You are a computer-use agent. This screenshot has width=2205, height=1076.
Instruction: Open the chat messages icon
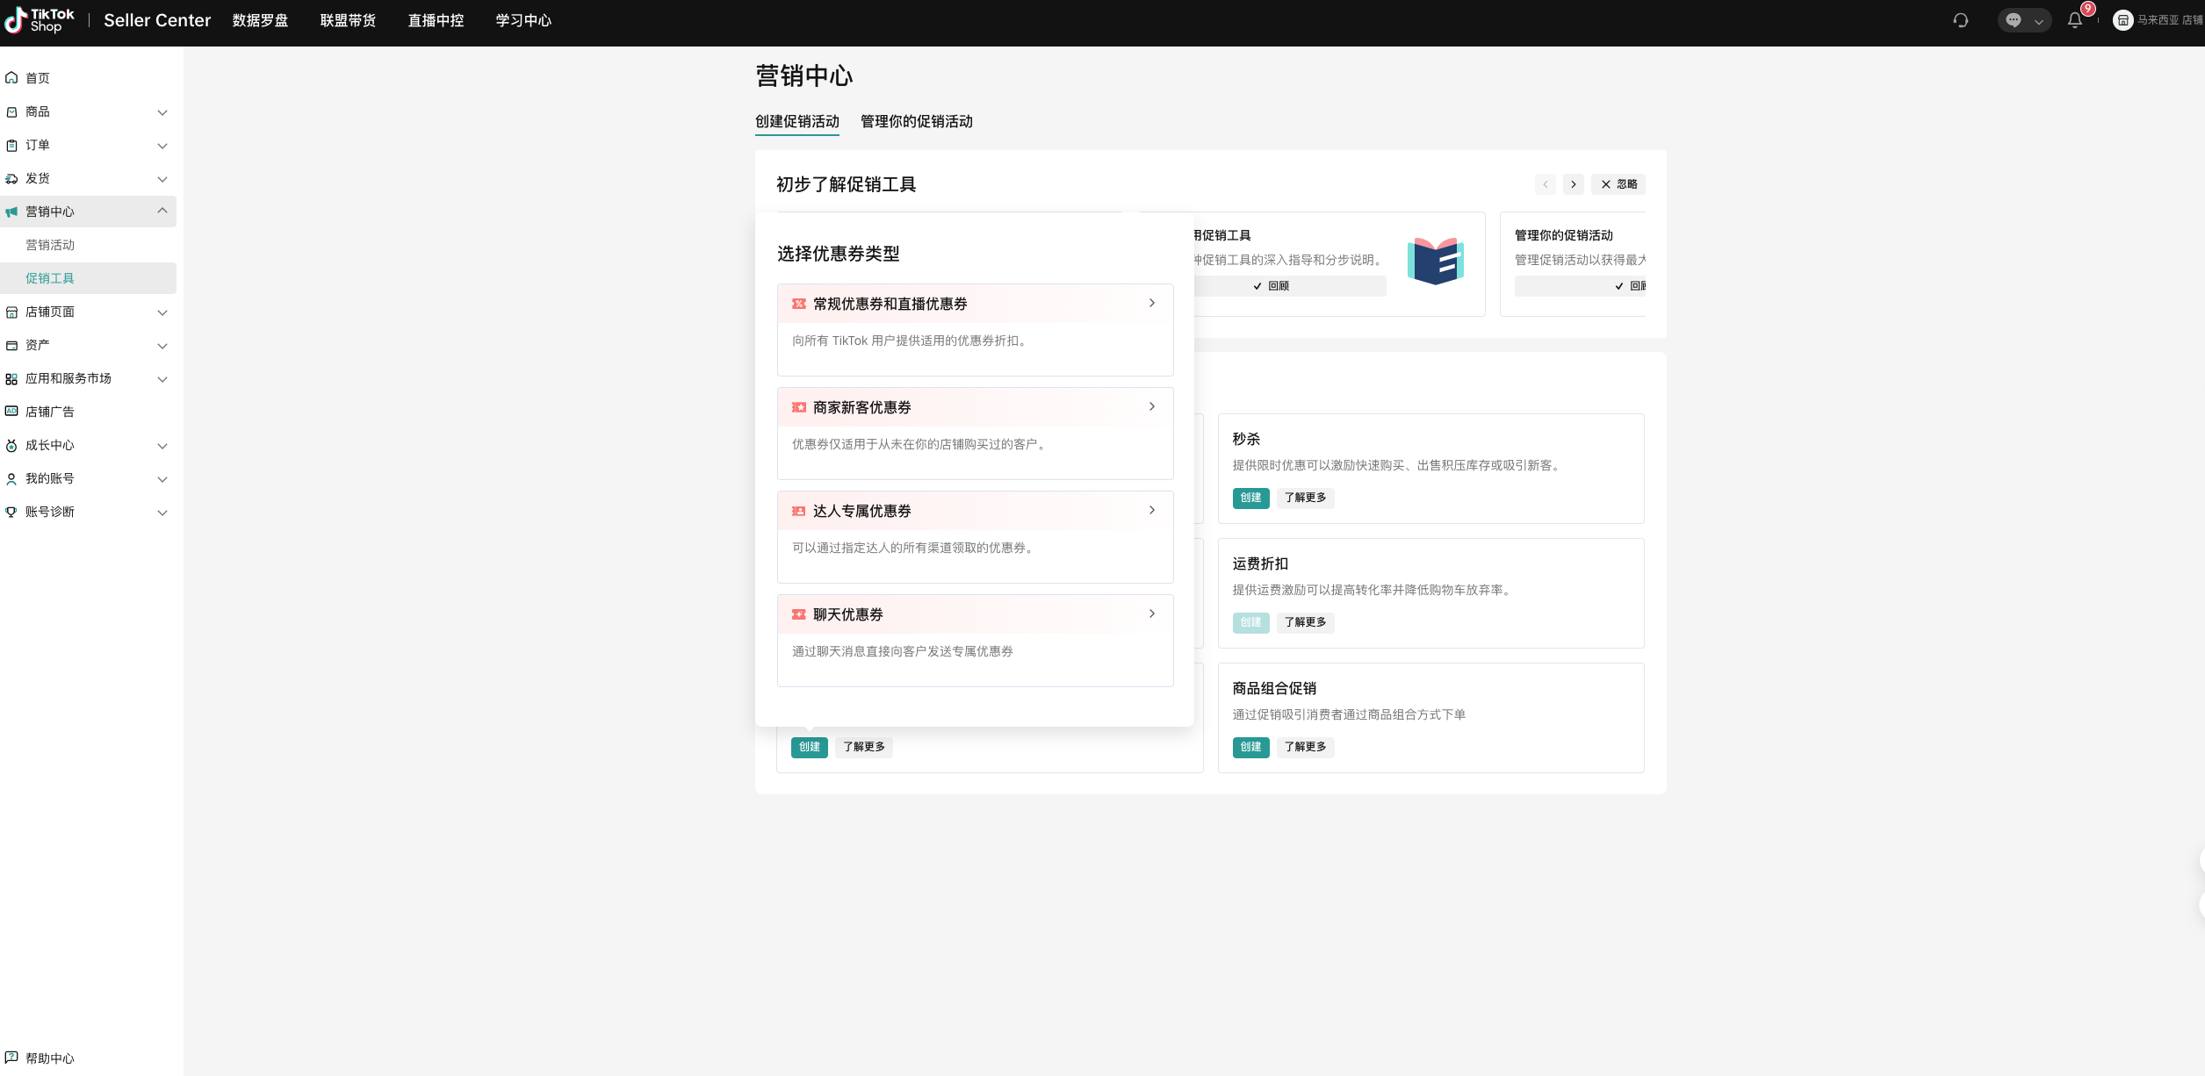2014,20
